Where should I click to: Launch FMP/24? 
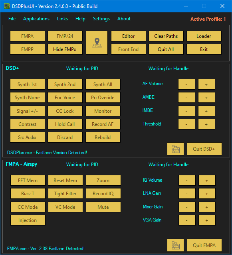click(x=65, y=36)
